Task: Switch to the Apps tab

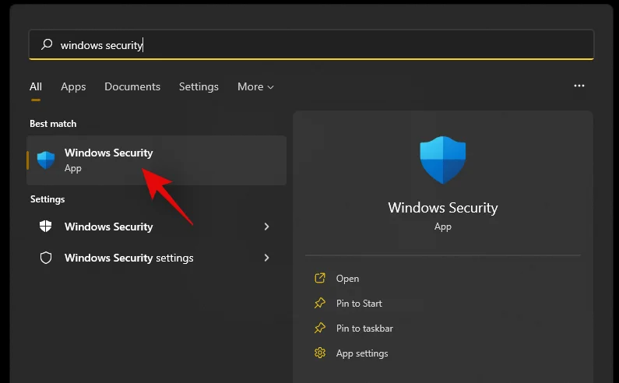Action: [73, 86]
